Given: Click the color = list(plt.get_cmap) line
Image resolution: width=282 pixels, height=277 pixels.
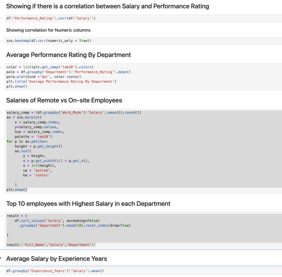Looking at the screenshot, I should [x=50, y=67].
